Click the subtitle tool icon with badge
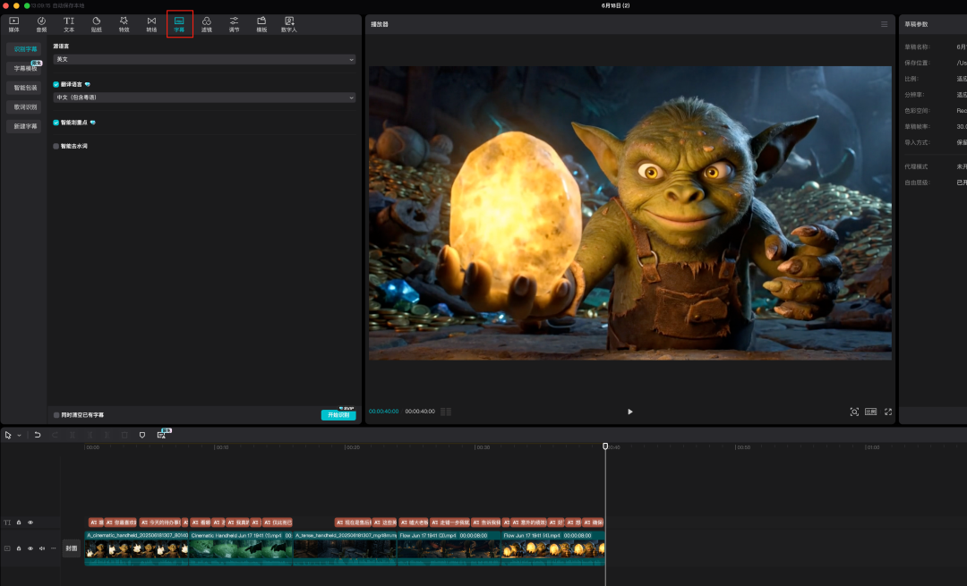Viewport: 967px width, 586px height. 162,435
